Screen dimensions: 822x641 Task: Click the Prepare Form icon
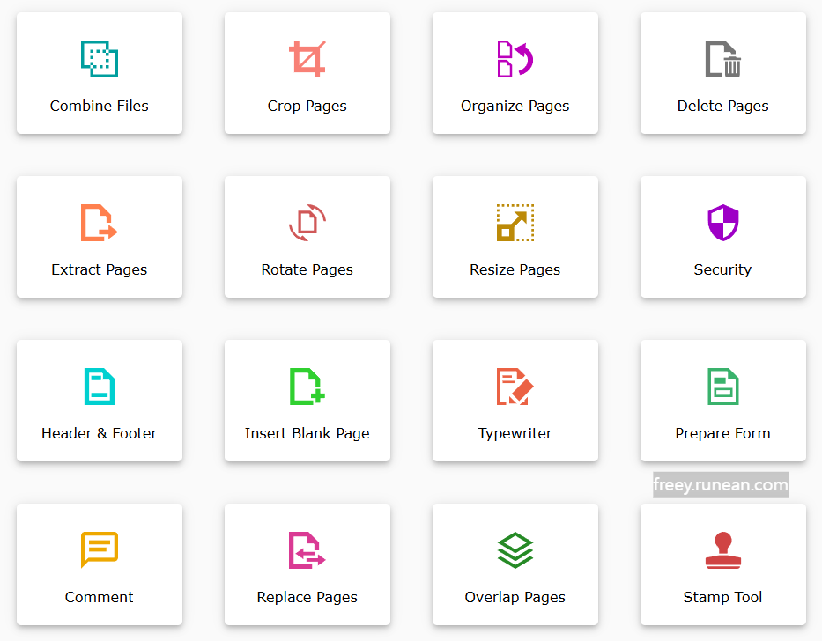tap(722, 386)
